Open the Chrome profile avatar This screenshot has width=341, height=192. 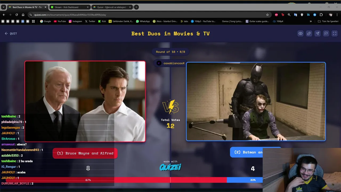point(331,15)
